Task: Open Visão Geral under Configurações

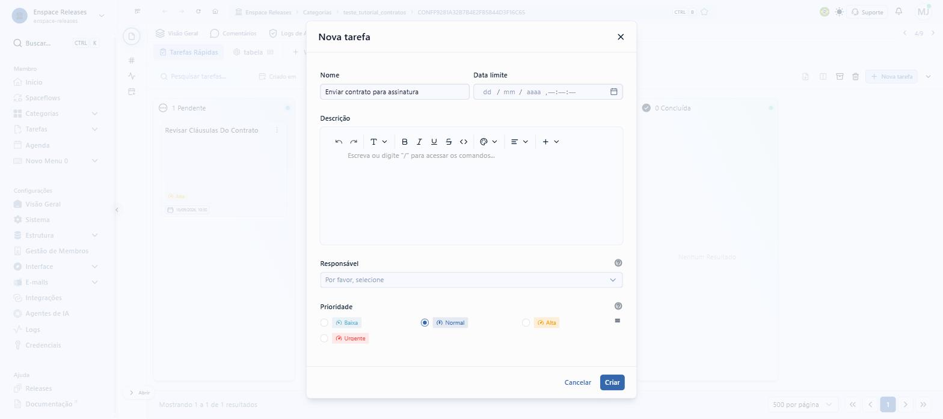Action: pos(56,204)
